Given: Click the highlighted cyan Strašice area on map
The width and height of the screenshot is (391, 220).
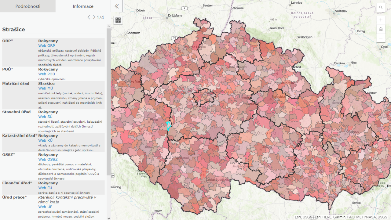Looking at the screenshot, I should pyautogui.click(x=168, y=126).
